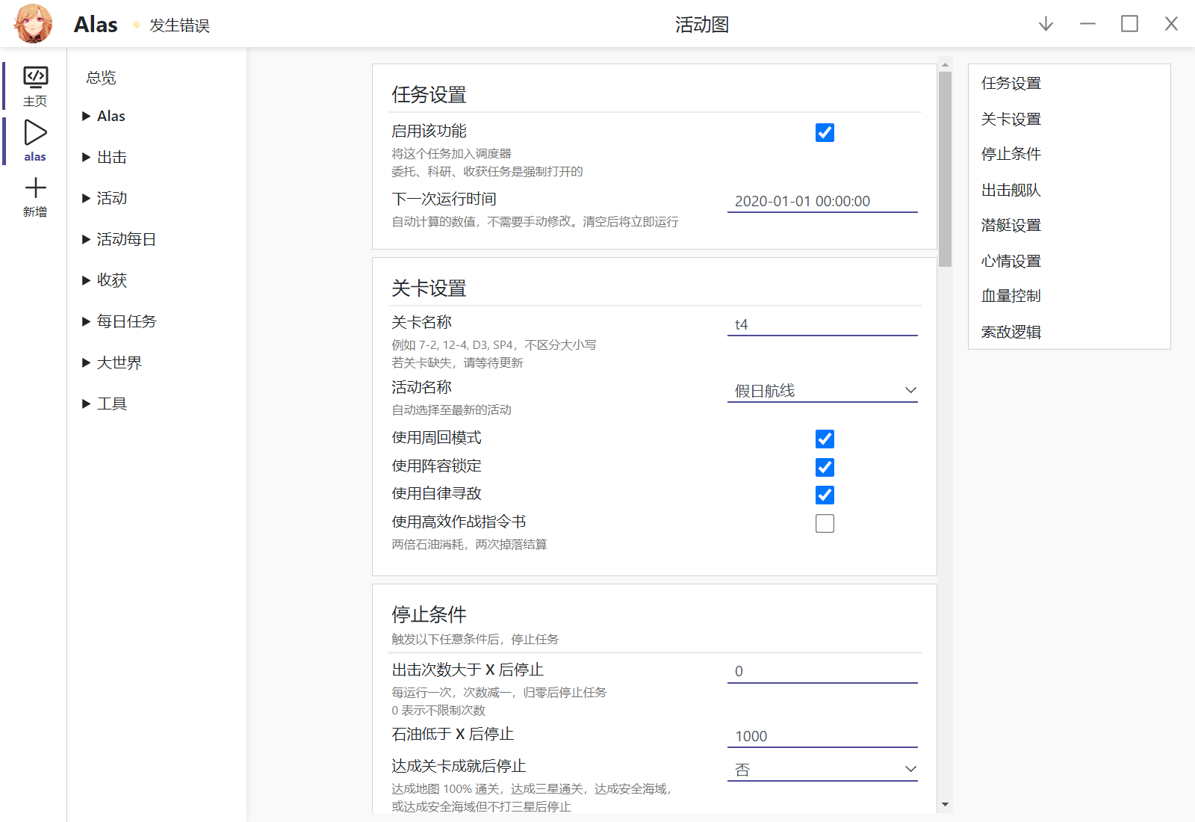
Task: Disable the 使用周回模式 checkbox
Action: click(825, 439)
